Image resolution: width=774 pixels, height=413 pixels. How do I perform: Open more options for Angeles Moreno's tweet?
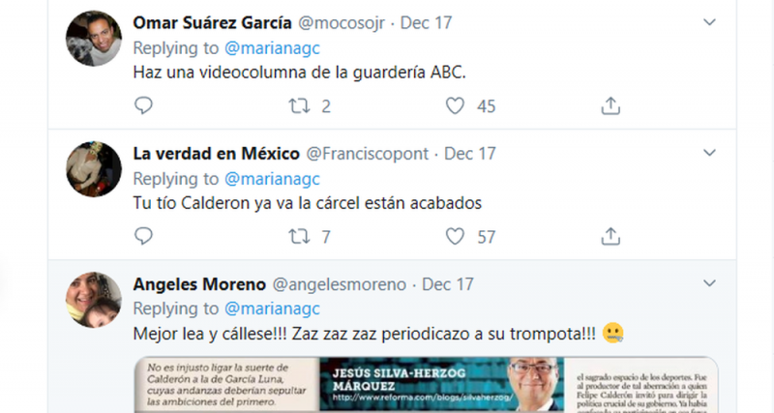pyautogui.click(x=709, y=283)
